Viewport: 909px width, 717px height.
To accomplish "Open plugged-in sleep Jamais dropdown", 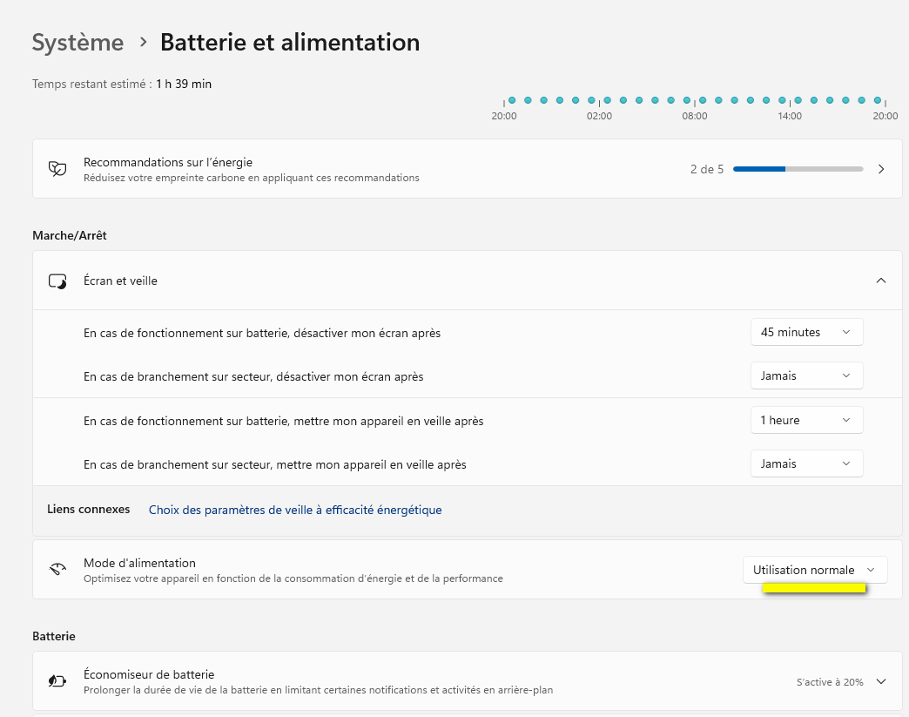I will pyautogui.click(x=806, y=463).
